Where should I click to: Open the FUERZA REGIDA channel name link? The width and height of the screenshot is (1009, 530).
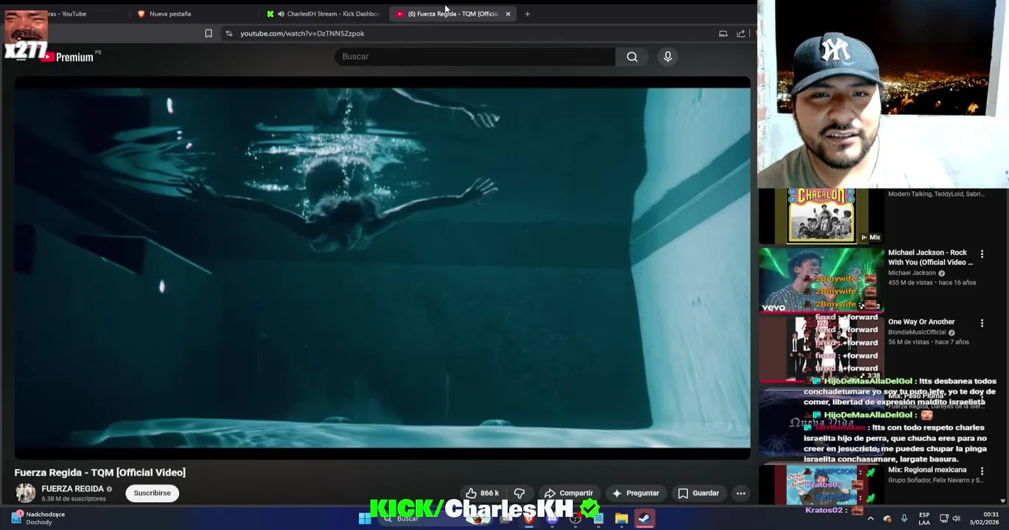(72, 489)
